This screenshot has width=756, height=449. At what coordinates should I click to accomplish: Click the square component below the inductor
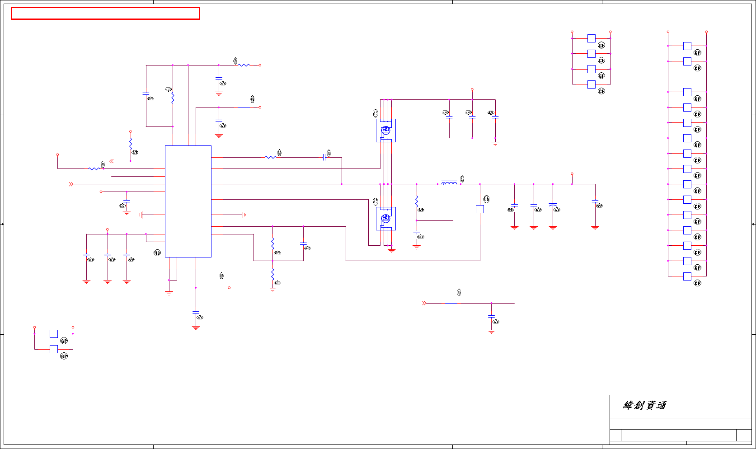point(480,209)
